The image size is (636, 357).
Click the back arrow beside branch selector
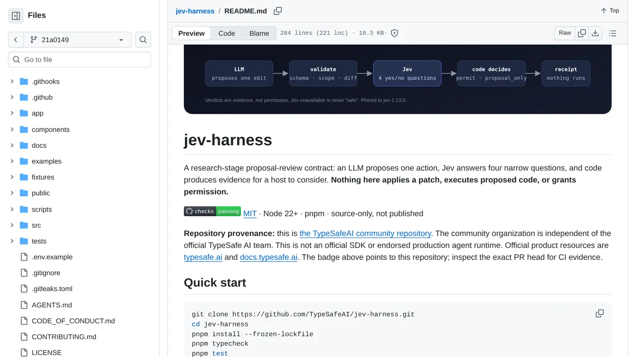(15, 40)
